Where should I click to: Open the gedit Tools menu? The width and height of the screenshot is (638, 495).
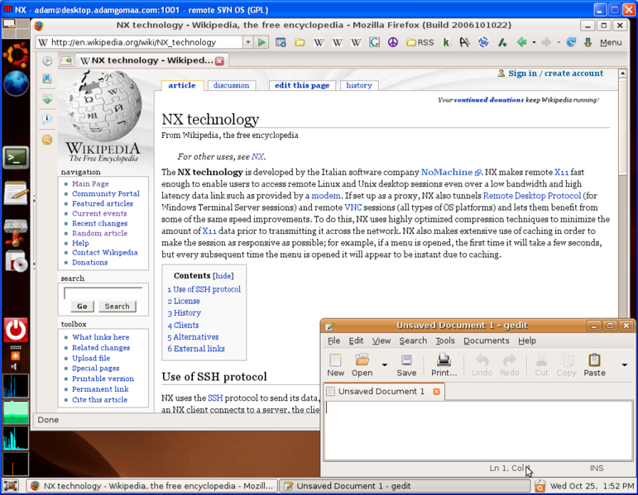[445, 340]
